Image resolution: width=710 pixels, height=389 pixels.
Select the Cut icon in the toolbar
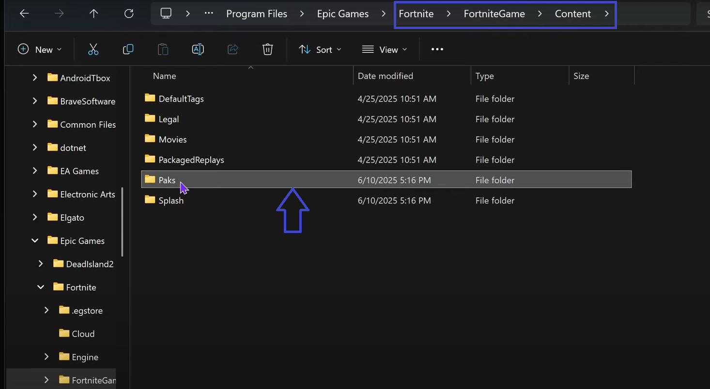93,49
